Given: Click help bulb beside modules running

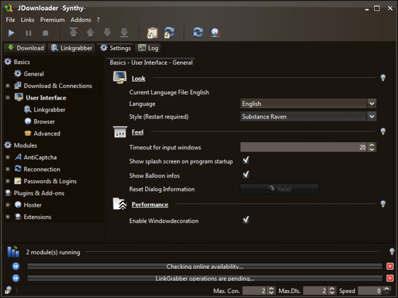Looking at the screenshot, I should (392, 252).
